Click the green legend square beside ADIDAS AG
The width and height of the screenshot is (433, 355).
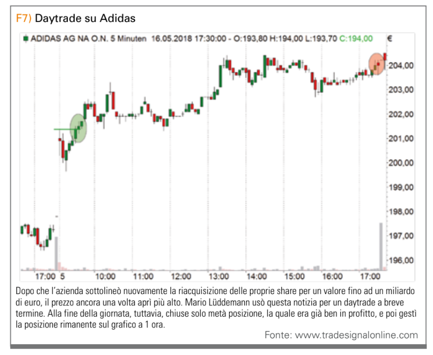coord(25,38)
